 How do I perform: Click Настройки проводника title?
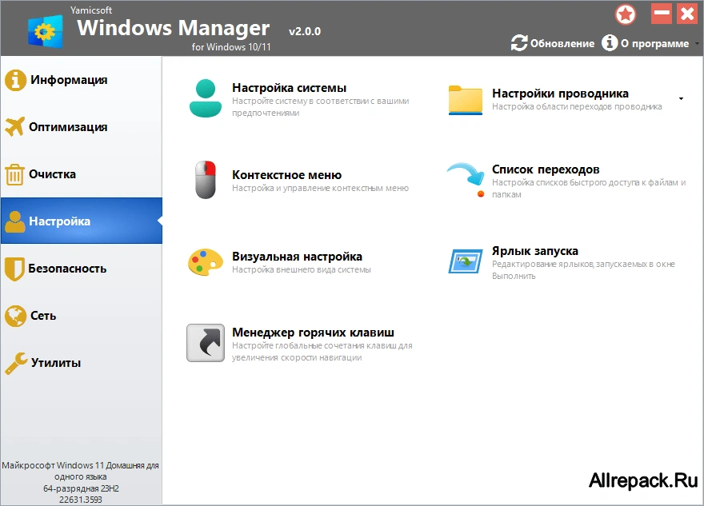[x=560, y=94]
